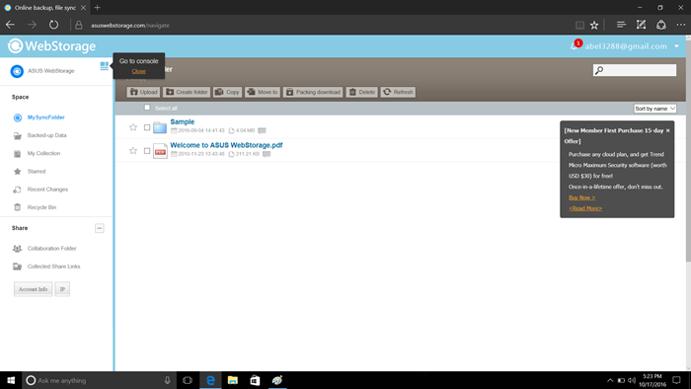The image size is (691, 389).
Task: Open comments icon for Welcome PDF
Action: tap(267, 154)
